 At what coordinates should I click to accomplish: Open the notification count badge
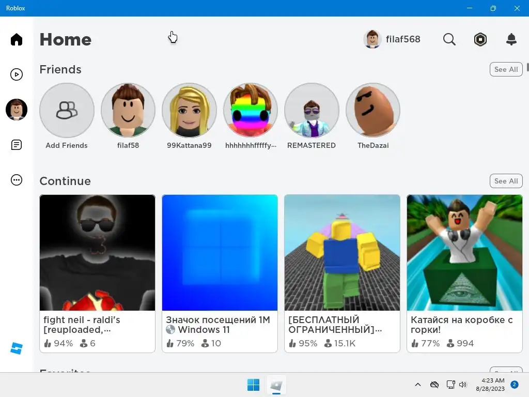point(515,385)
